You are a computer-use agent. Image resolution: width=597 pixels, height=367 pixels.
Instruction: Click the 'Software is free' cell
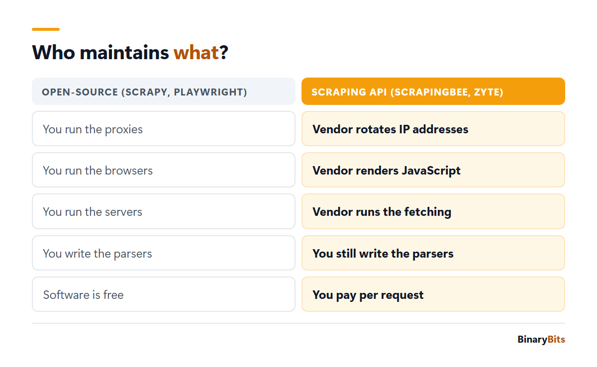(164, 294)
